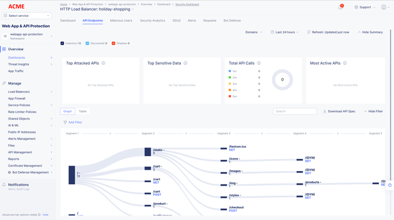
Task: Click info icon next to Top Attacked APIs
Action: (103, 63)
